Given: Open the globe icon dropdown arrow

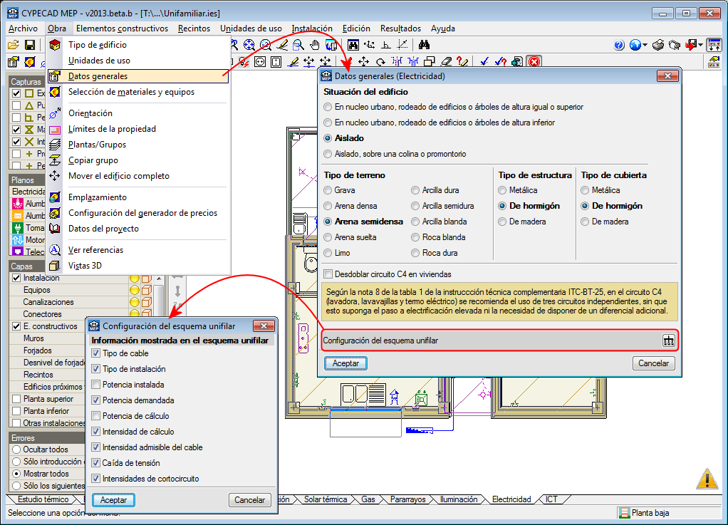Looking at the screenshot, I should click(645, 45).
